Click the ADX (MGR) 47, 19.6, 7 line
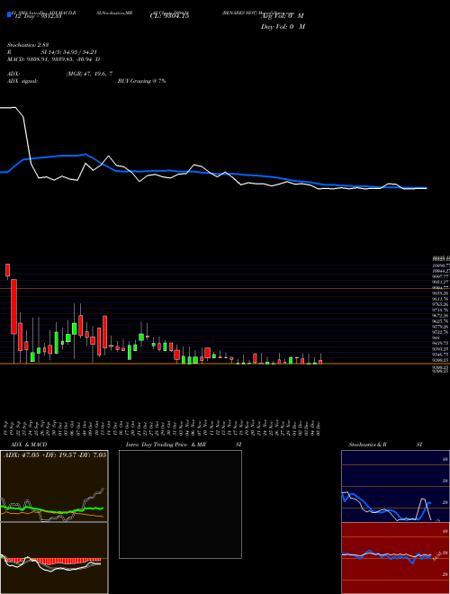The image size is (450, 594). tap(59, 74)
